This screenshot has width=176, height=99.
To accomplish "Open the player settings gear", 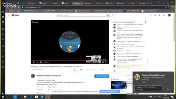I will click(x=100, y=62).
